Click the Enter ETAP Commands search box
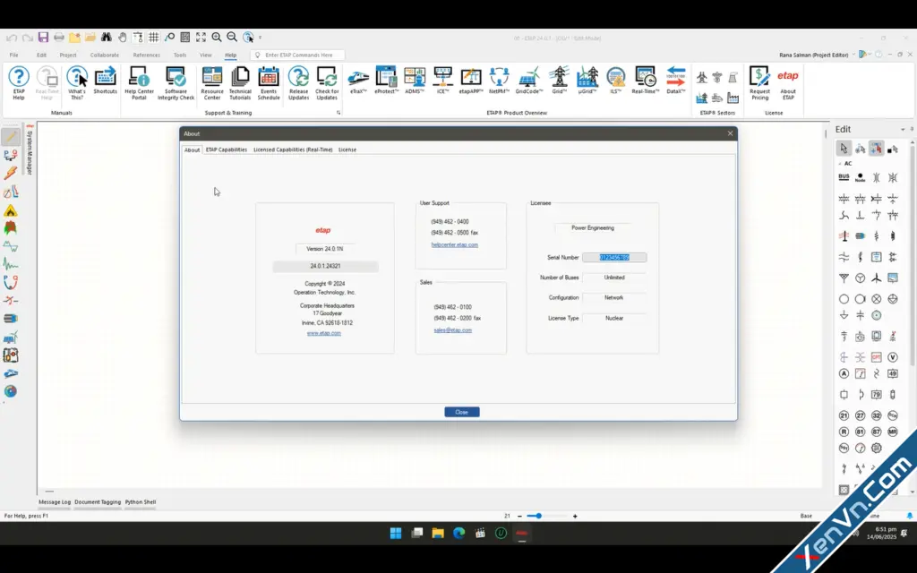This screenshot has height=573, width=917. [x=297, y=55]
